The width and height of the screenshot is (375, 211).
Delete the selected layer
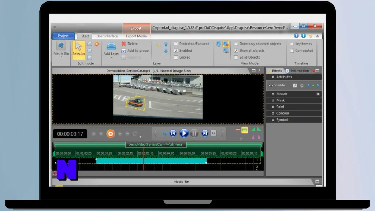129,44
